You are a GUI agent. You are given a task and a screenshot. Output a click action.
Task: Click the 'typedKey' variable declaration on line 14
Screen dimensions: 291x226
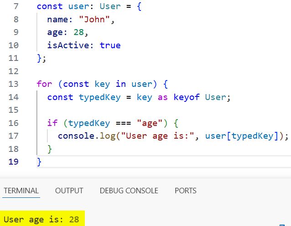tap(100, 98)
